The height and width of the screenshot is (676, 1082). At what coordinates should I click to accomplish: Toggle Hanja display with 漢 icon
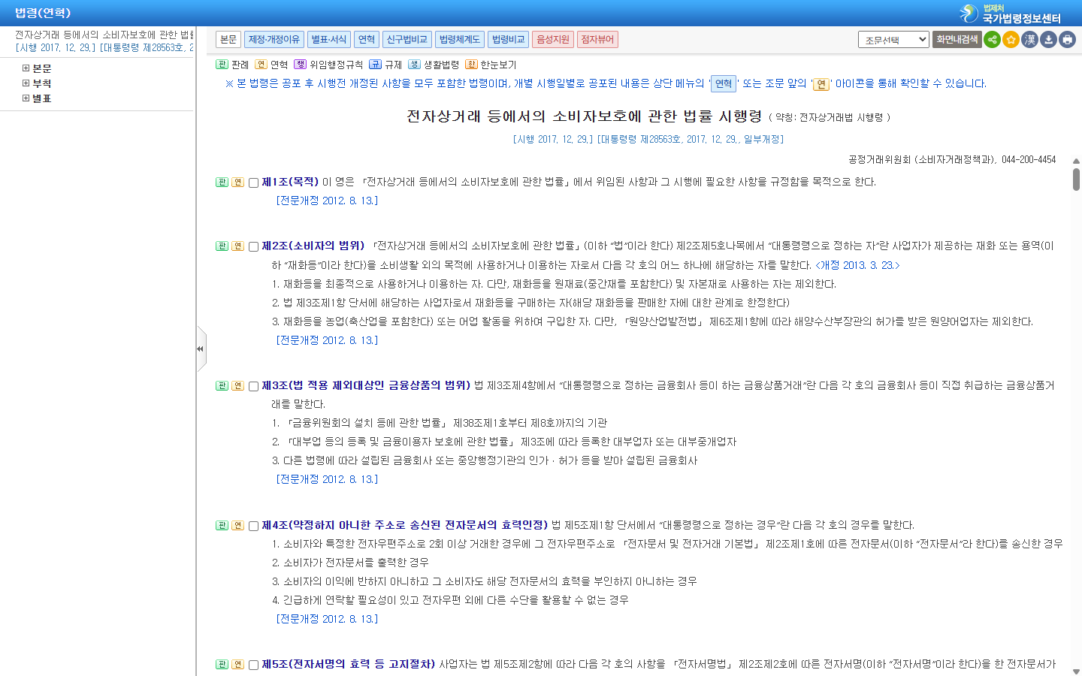tap(1029, 39)
